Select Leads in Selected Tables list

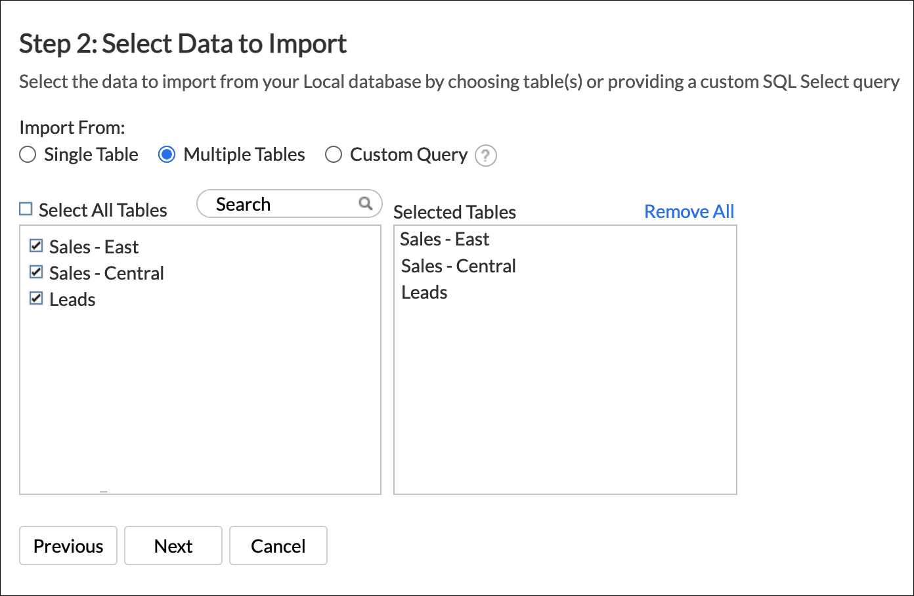coord(424,292)
